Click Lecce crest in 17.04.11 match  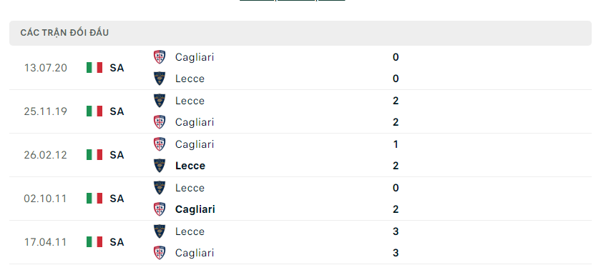point(160,231)
